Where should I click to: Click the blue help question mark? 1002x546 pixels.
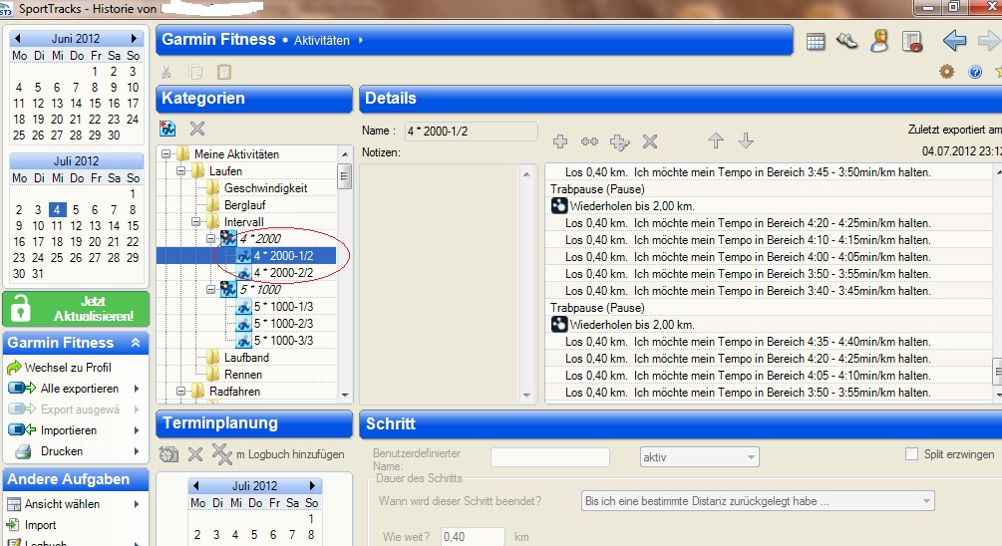tap(975, 72)
